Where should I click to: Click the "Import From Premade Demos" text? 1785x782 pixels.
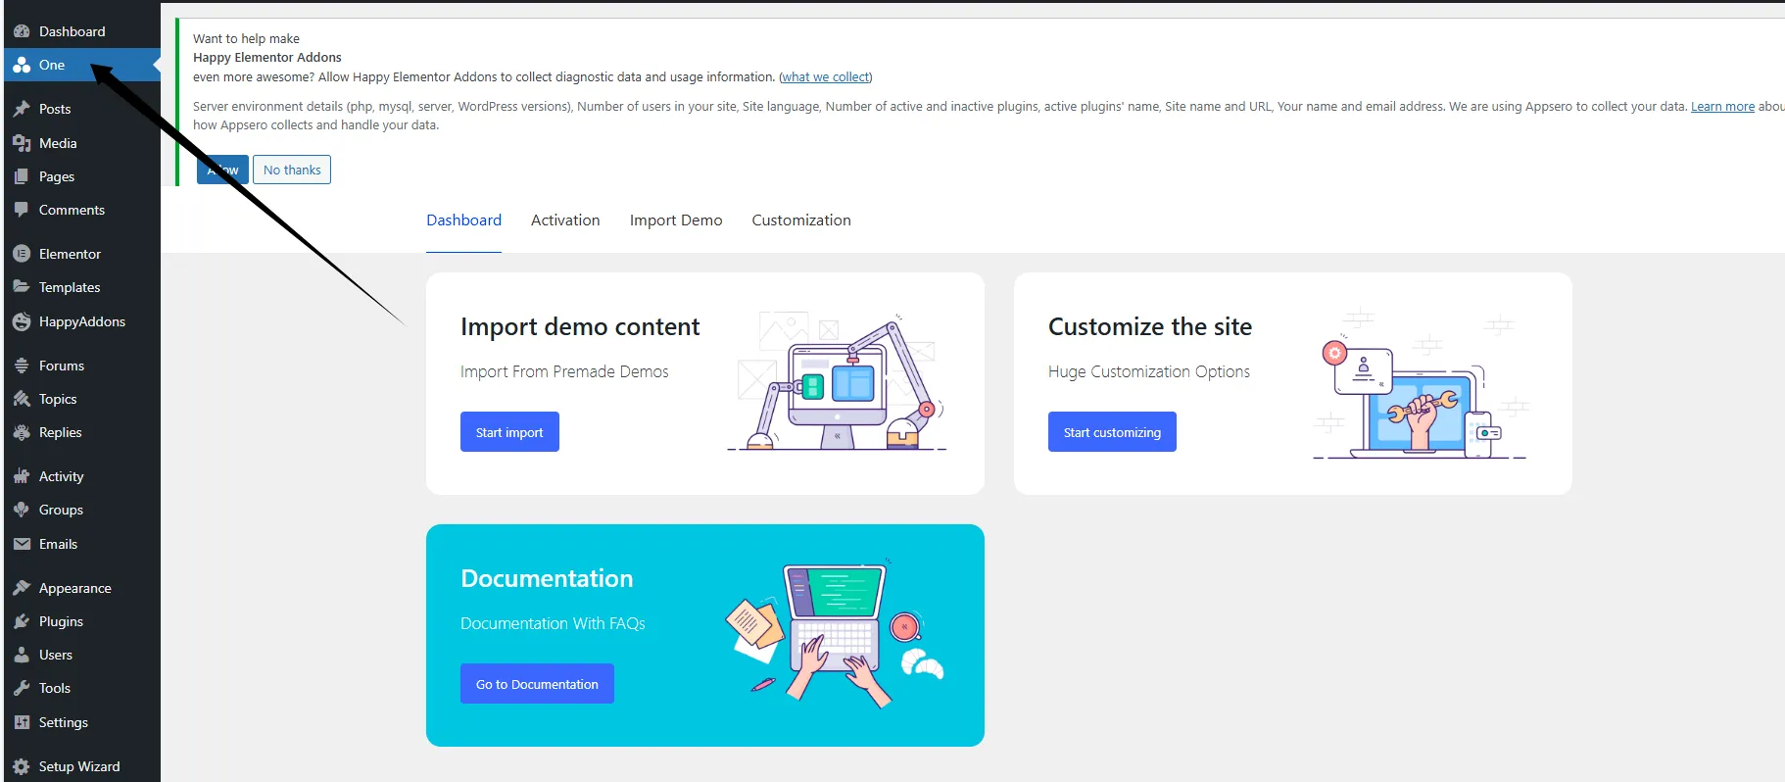point(564,371)
